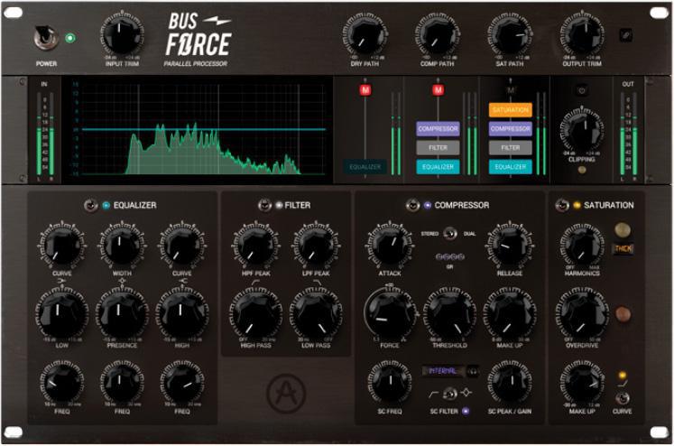Viewport: 674px width, 446px height.
Task: Click the saturation MAKE UP knob
Action: pyautogui.click(x=582, y=382)
